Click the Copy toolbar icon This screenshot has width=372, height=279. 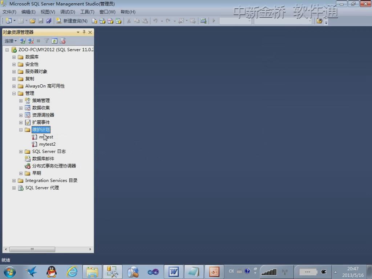(137, 21)
